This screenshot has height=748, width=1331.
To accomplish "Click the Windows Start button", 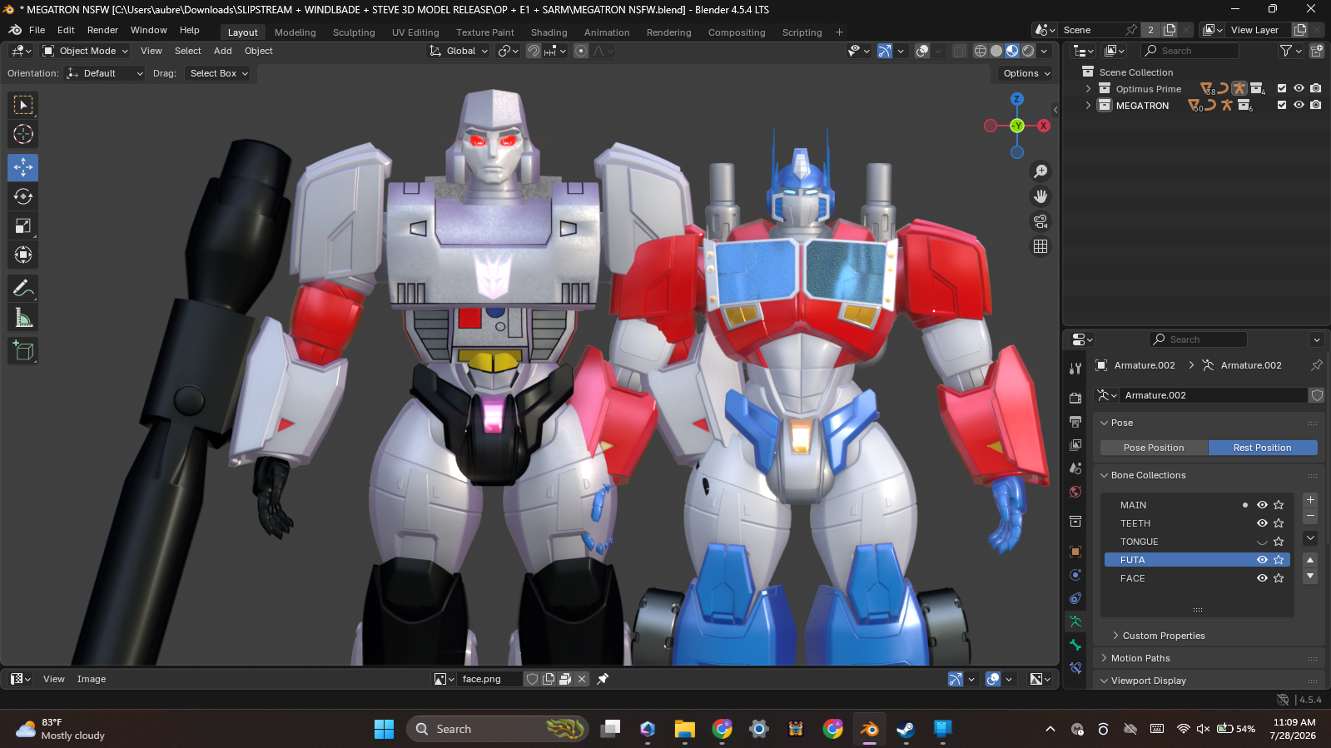I will (384, 729).
